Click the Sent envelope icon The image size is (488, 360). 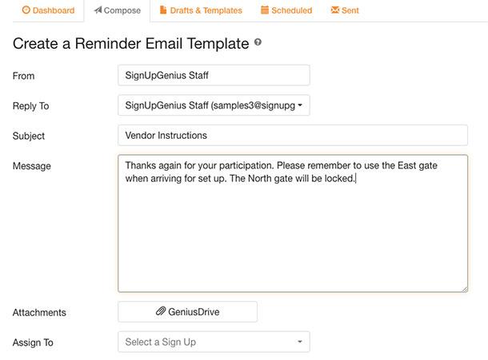point(335,10)
